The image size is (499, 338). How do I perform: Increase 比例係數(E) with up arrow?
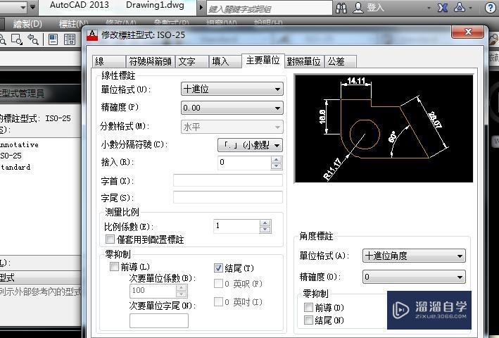265,223
